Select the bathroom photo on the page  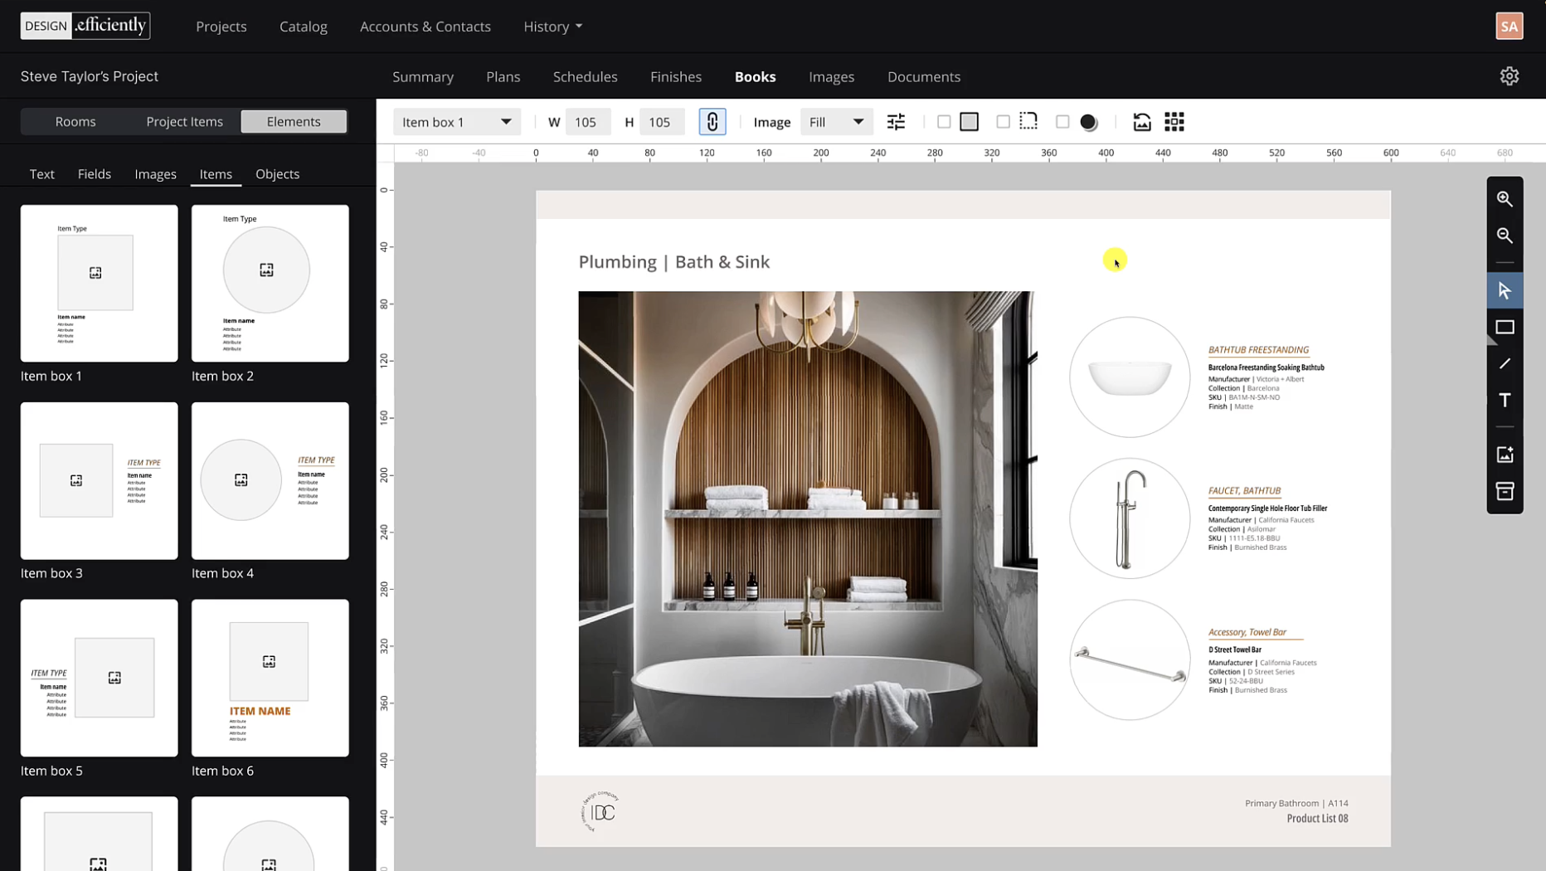808,519
